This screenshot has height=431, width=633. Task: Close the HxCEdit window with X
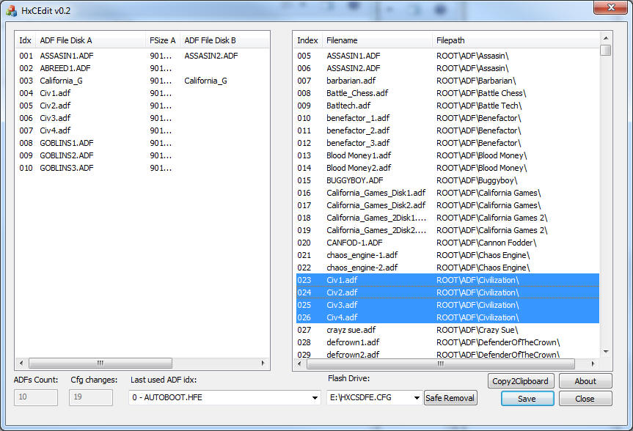tap(611, 7)
